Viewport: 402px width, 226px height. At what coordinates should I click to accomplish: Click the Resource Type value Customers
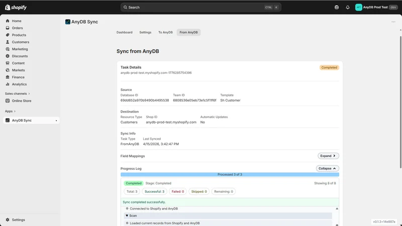[129, 122]
